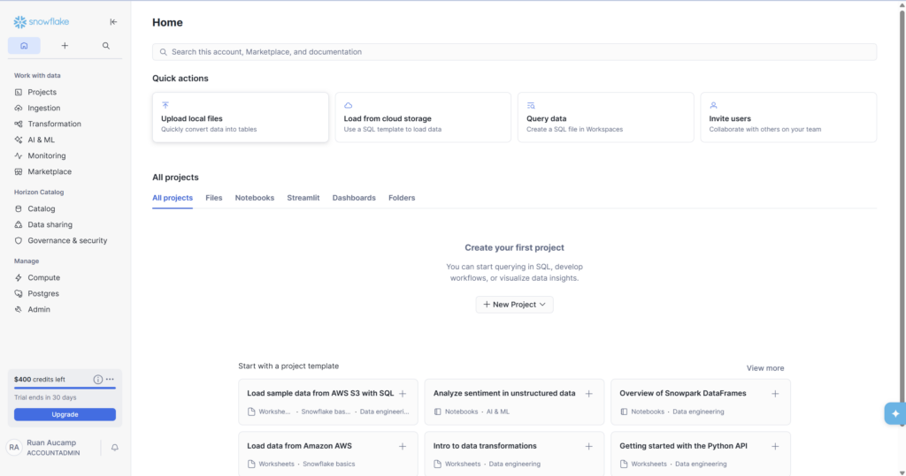Screen dimensions: 906x476
Task: Switch to the Notebooks tab
Action: coord(255,198)
